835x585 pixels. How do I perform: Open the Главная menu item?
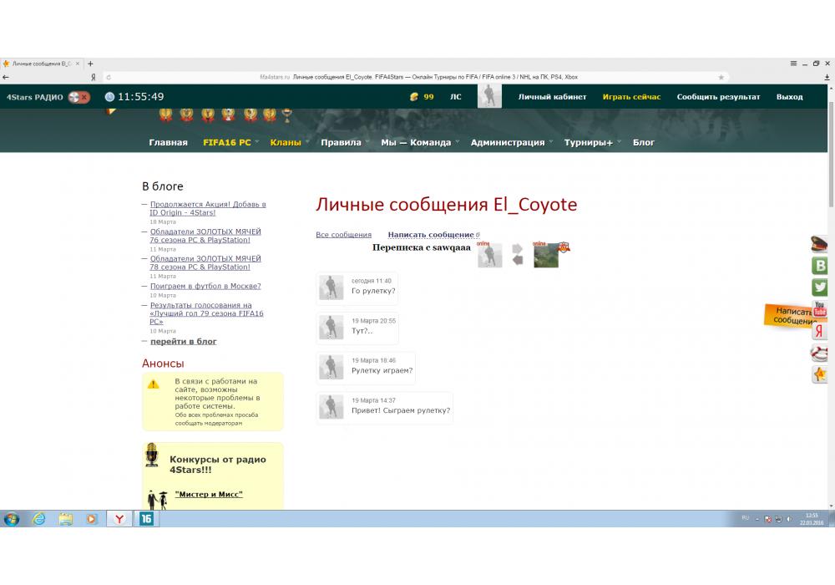168,143
